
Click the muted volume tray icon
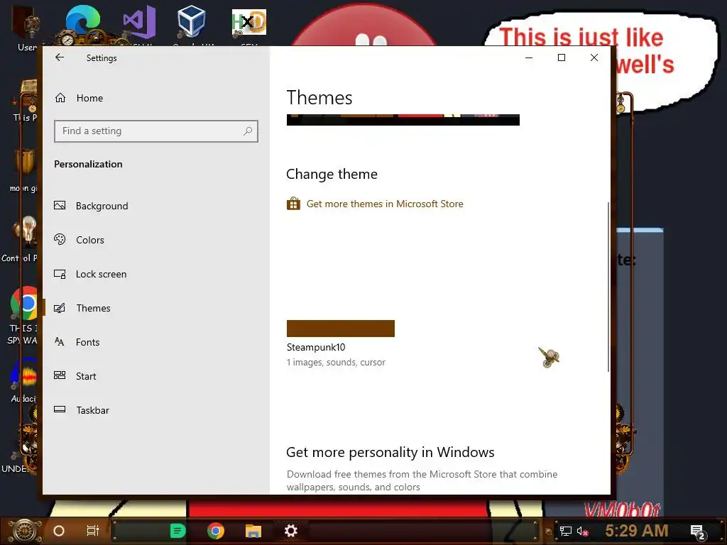582,531
